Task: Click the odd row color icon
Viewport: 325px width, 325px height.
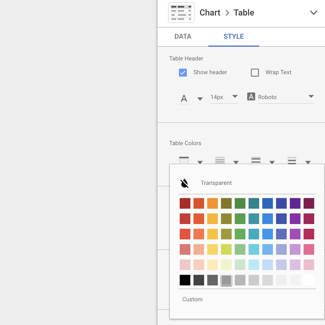Action: (x=256, y=160)
